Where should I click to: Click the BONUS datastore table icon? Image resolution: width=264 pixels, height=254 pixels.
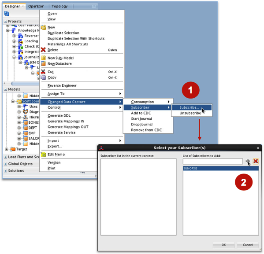(26, 122)
